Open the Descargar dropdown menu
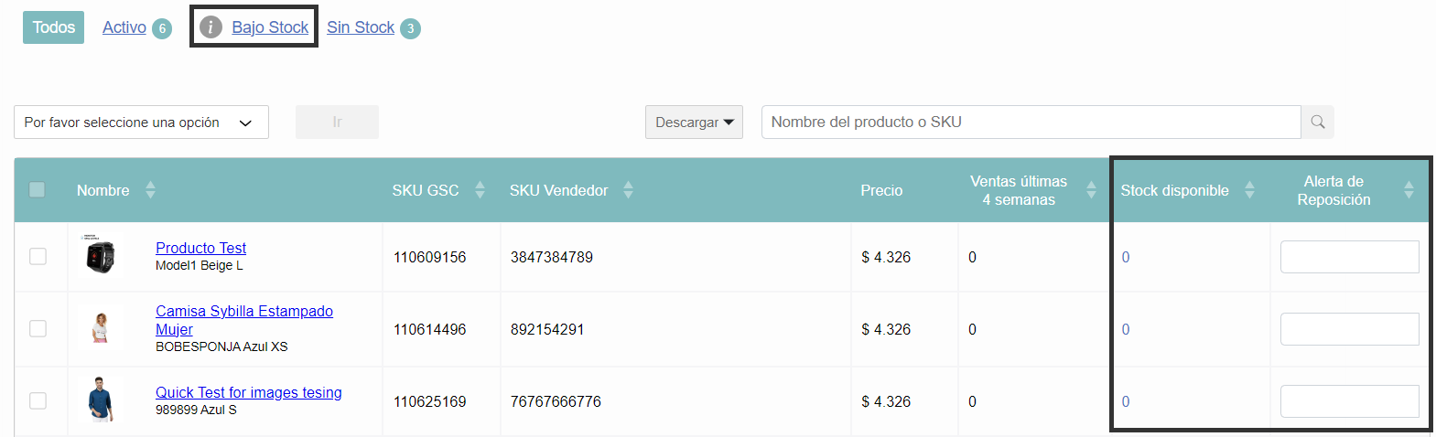The height and width of the screenshot is (437, 1436). click(x=694, y=122)
